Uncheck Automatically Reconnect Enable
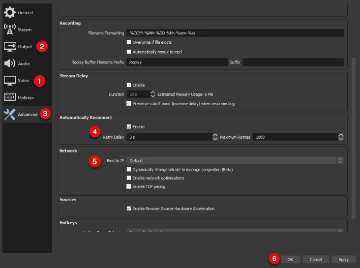The height and width of the screenshot is (268, 360). [x=129, y=126]
